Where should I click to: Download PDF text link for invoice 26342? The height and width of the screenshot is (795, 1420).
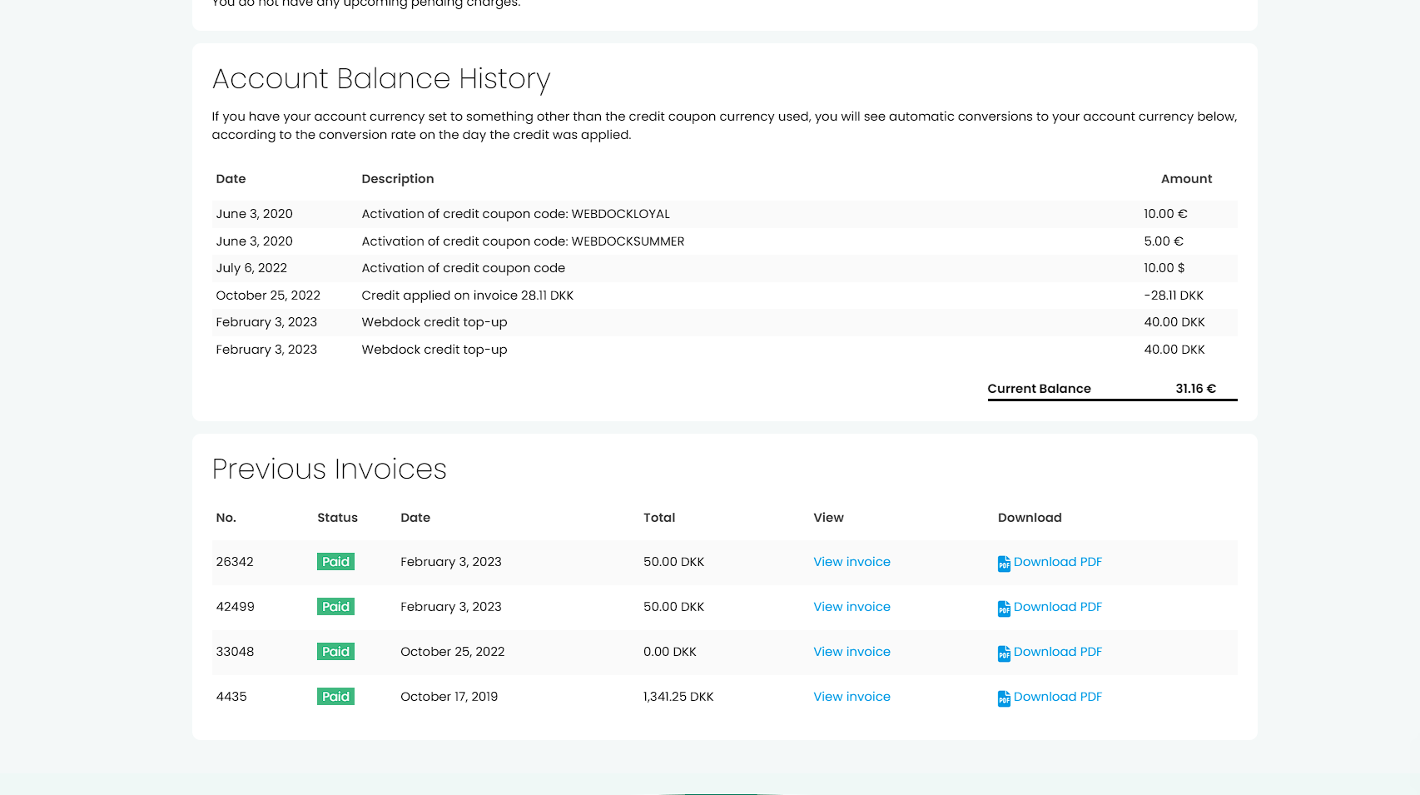[1057, 562]
